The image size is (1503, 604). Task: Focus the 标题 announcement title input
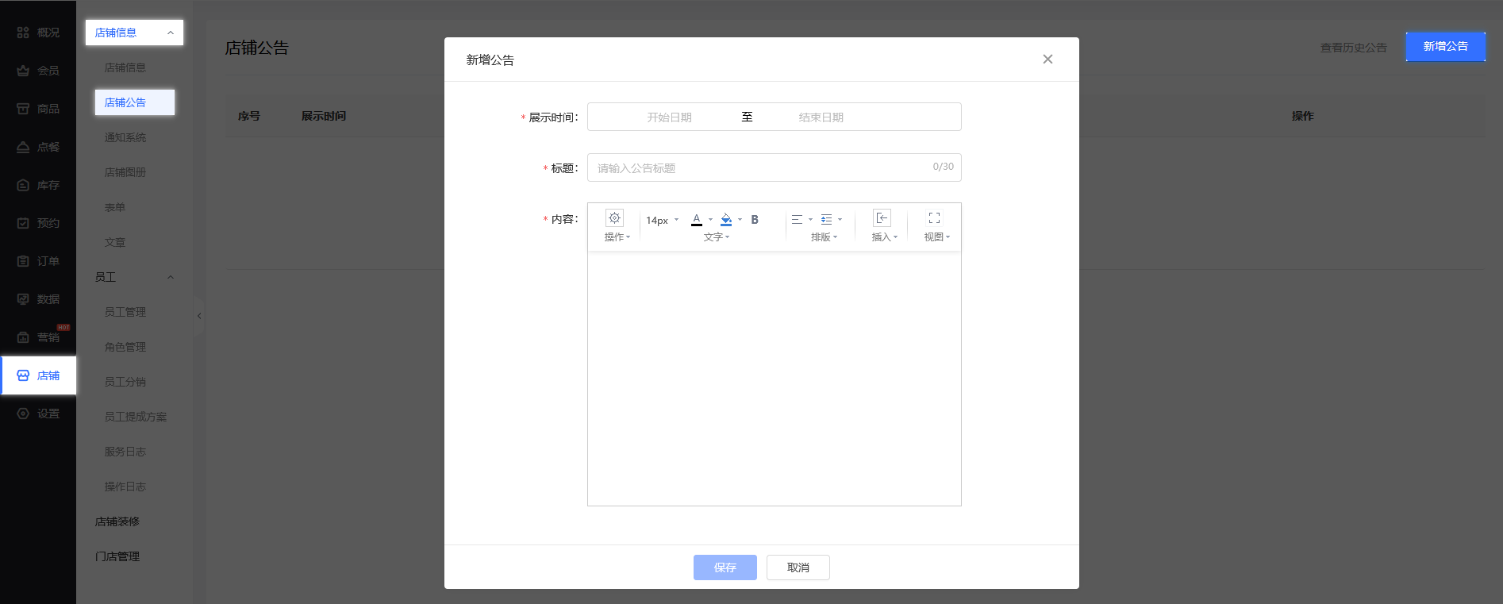tap(762, 167)
